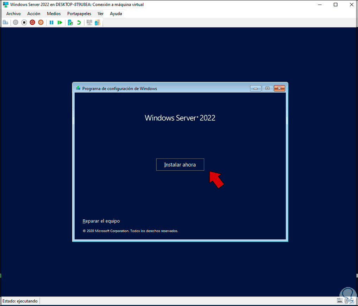This screenshot has height=306, width=358.
Task: Click the Share/USB devices toolbar icon
Action: (98, 23)
